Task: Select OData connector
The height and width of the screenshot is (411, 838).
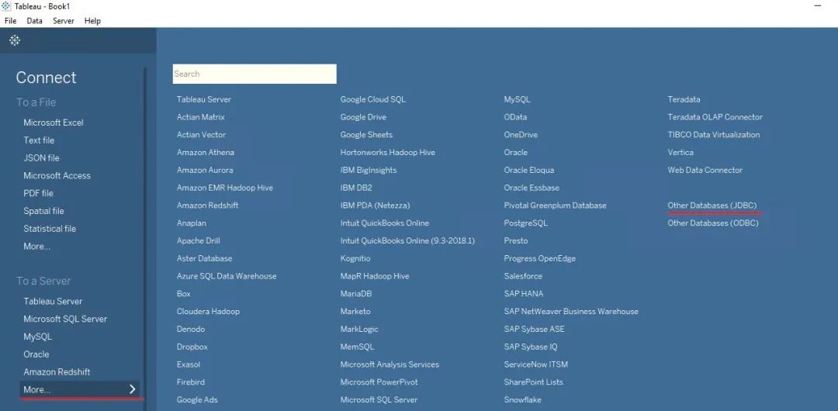Action: [515, 117]
